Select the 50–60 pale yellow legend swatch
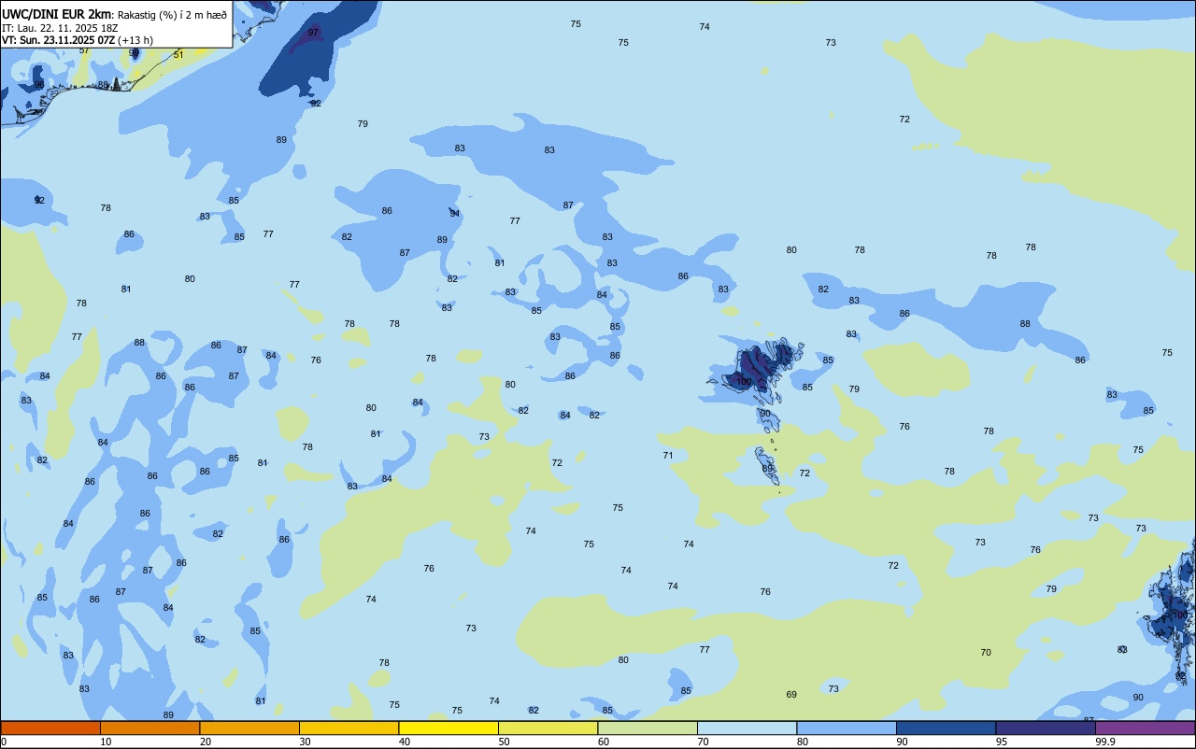The height and width of the screenshot is (749, 1196). 548,728
